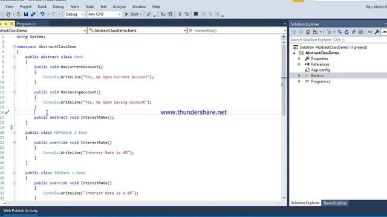Expand the Program.cs node arrow
This screenshot has height=217, width=387.
[299, 81]
